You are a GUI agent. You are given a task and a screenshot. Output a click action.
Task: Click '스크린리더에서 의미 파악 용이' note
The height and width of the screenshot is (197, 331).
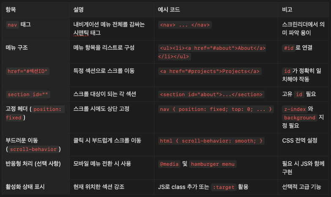click(303, 29)
